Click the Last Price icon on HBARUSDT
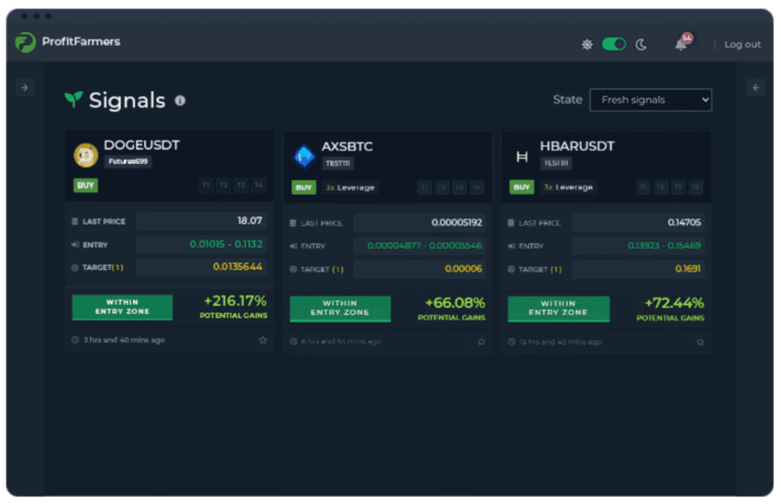The image size is (781, 504). (511, 223)
